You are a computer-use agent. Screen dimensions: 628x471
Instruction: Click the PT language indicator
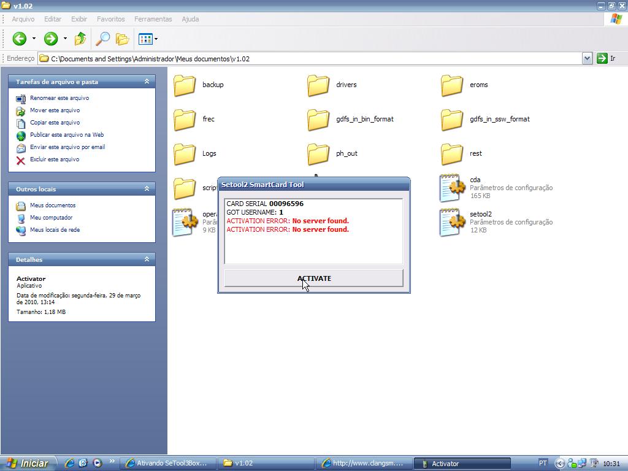pyautogui.click(x=543, y=463)
